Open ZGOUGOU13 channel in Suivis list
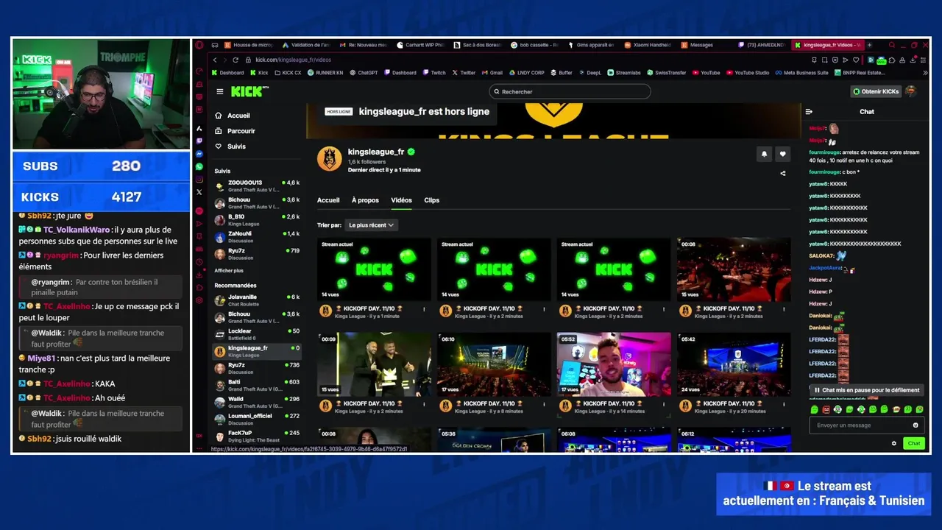The height and width of the screenshot is (530, 942). click(x=257, y=185)
